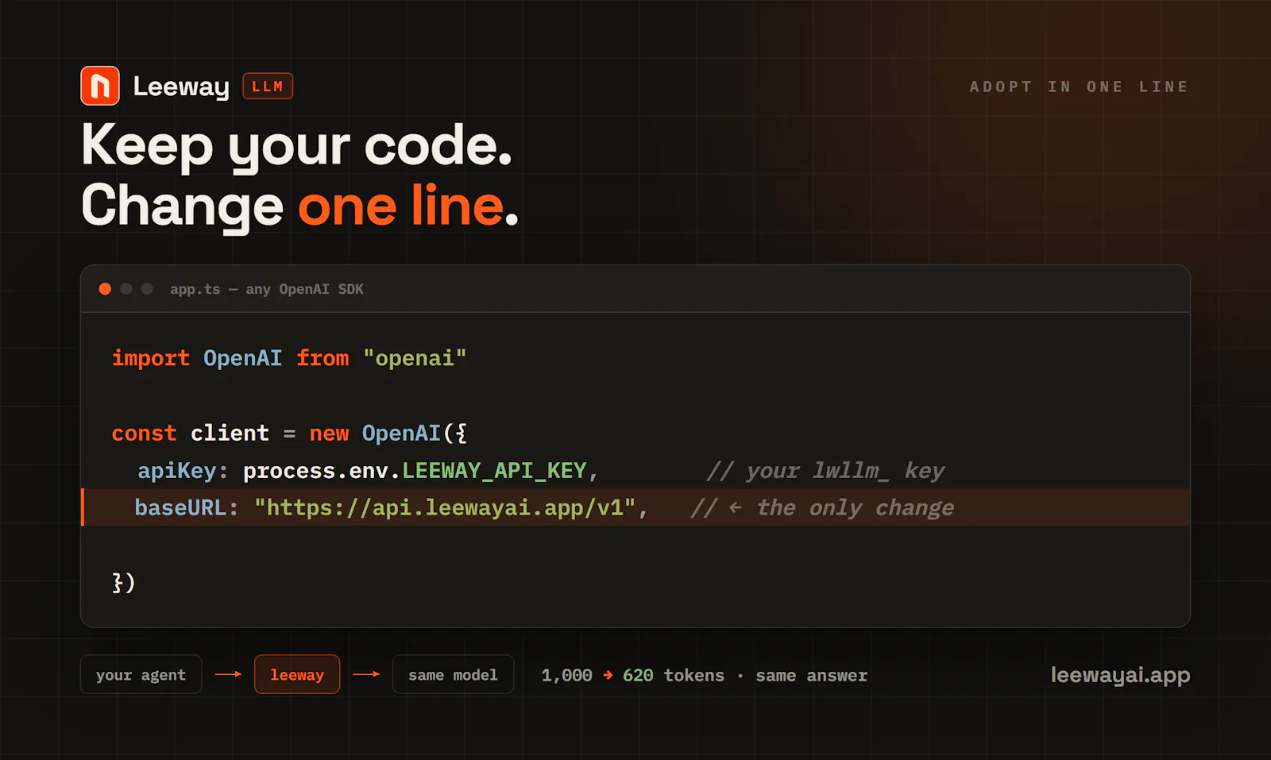Click the arrow between leeway and same model

[x=366, y=674]
